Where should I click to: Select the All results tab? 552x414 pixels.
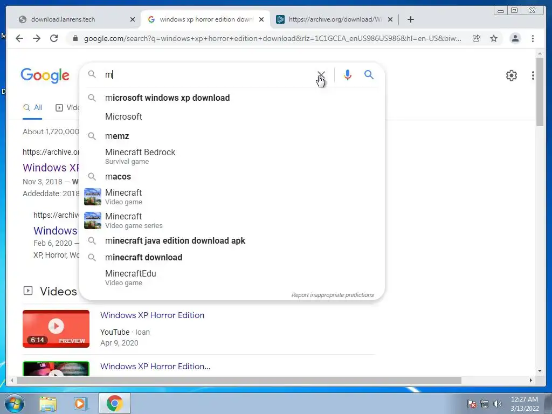[32, 108]
